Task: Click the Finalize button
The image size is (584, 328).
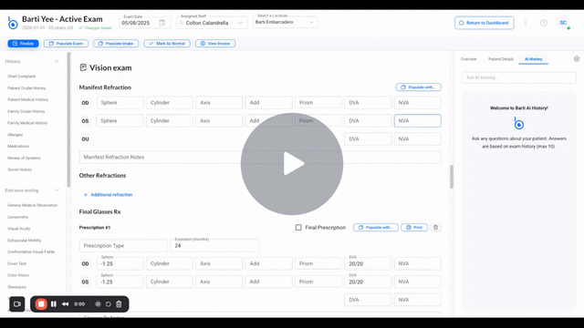Action: click(23, 44)
